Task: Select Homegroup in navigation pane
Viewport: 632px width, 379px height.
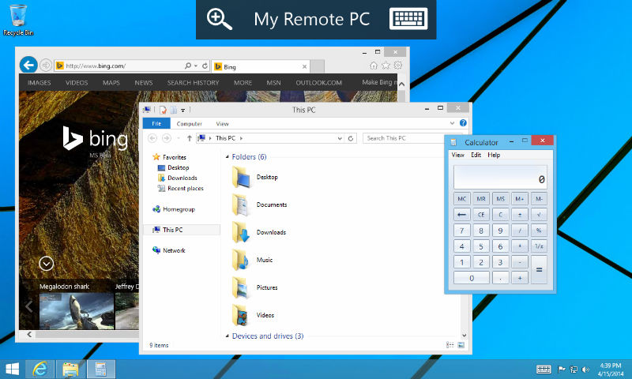Action: click(179, 209)
